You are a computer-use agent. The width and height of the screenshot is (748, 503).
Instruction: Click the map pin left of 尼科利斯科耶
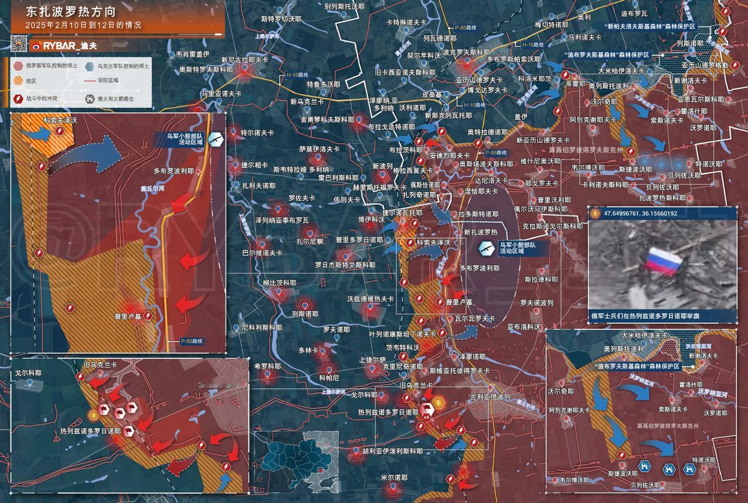[236, 328]
